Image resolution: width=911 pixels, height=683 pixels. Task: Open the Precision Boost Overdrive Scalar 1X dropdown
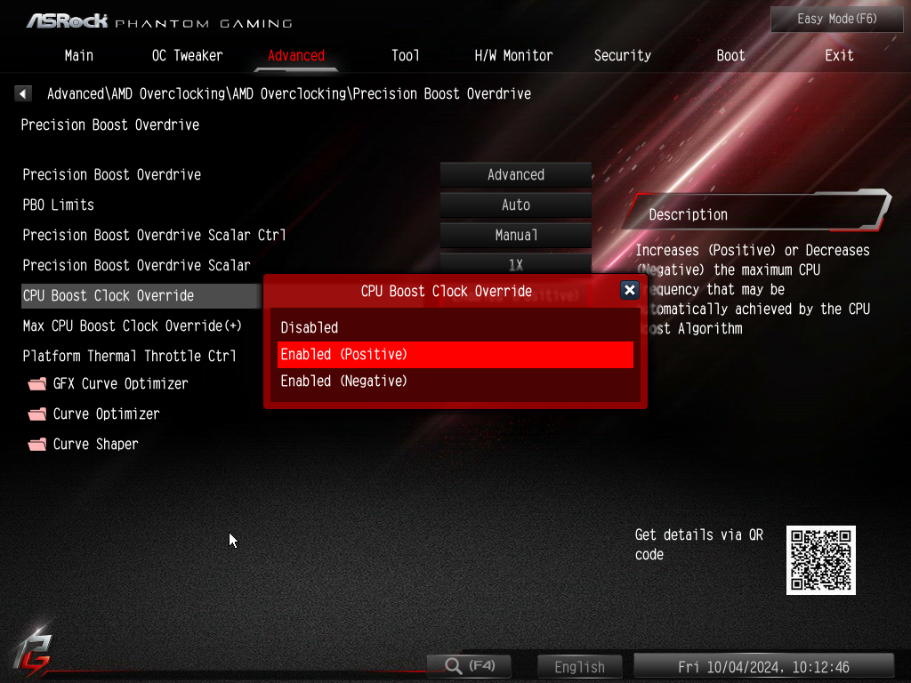point(515,264)
